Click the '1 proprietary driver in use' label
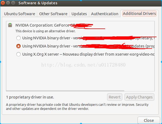The height and width of the screenshot is (124, 162). (x=30, y=97)
